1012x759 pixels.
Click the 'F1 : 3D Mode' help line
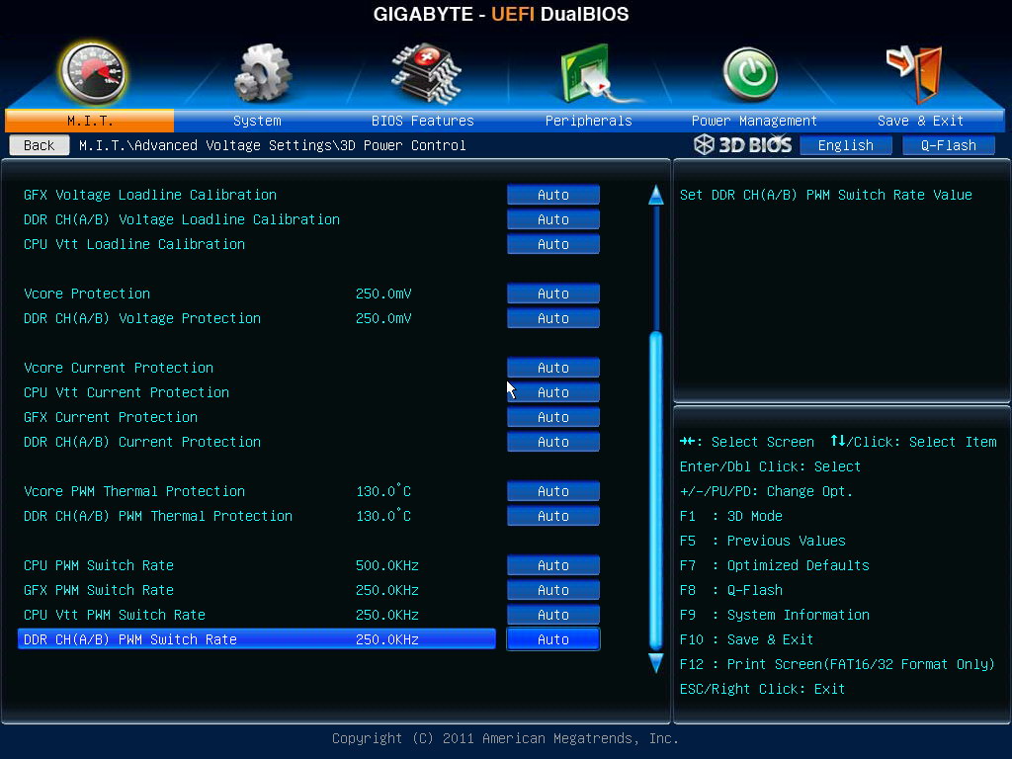coord(731,516)
